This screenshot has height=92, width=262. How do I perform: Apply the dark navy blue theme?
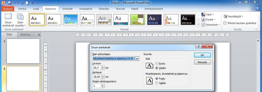154,20
